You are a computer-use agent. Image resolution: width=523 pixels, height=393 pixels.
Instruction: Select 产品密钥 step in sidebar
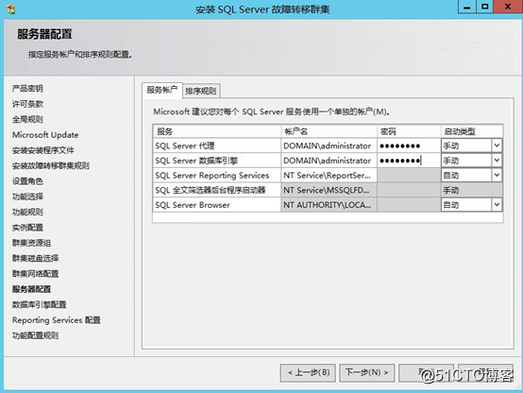[x=27, y=89]
